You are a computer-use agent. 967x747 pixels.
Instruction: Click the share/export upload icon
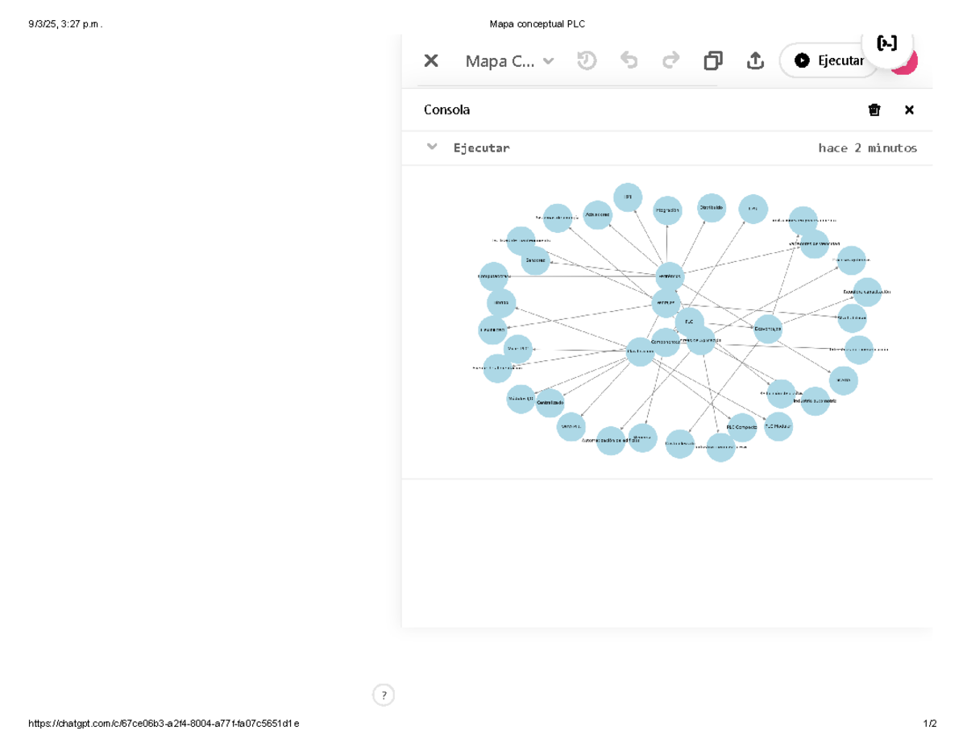tap(755, 60)
